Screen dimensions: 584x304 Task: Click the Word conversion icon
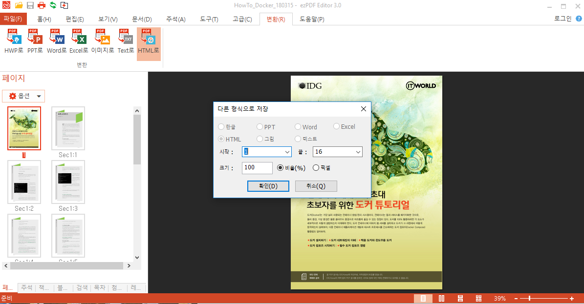click(57, 41)
